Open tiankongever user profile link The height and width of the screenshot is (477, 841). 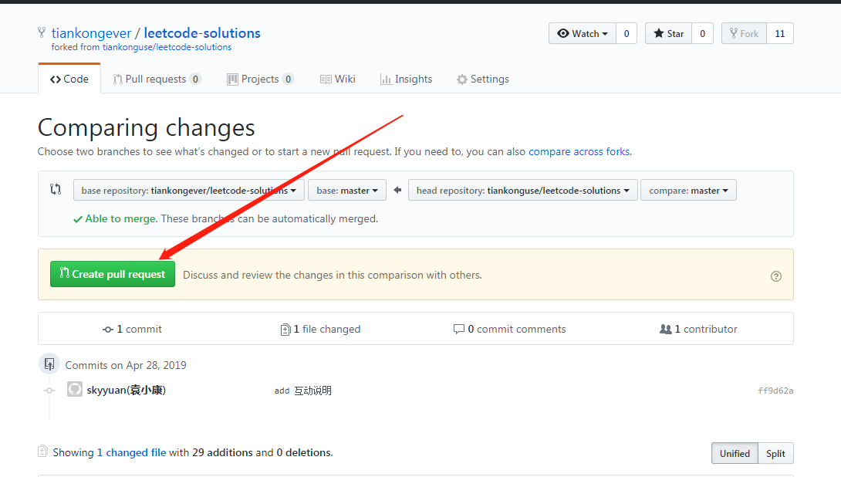(91, 33)
